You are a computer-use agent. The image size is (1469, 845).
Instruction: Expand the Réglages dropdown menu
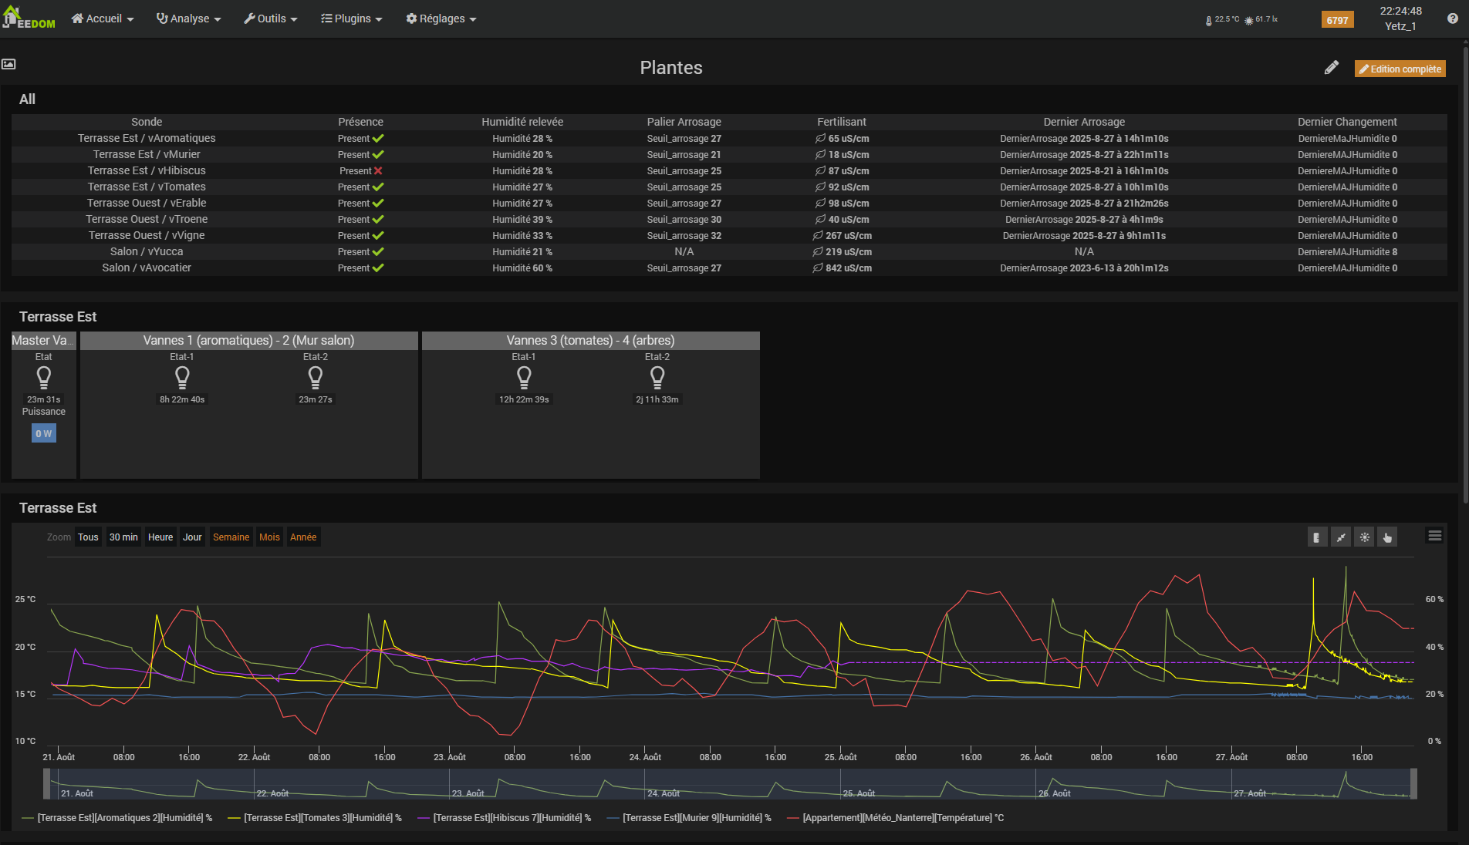pos(441,19)
